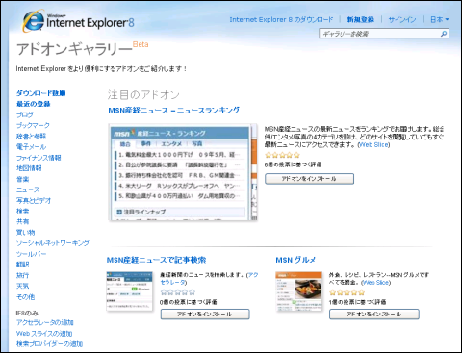This screenshot has height=353, width=462.
Task: Click the MSN グルメ star rating
Action: pyautogui.click(x=347, y=292)
